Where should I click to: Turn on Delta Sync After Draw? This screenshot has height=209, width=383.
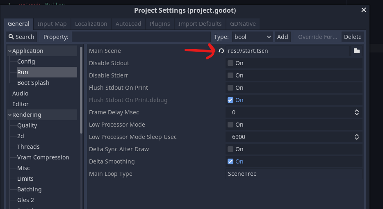pyautogui.click(x=230, y=149)
